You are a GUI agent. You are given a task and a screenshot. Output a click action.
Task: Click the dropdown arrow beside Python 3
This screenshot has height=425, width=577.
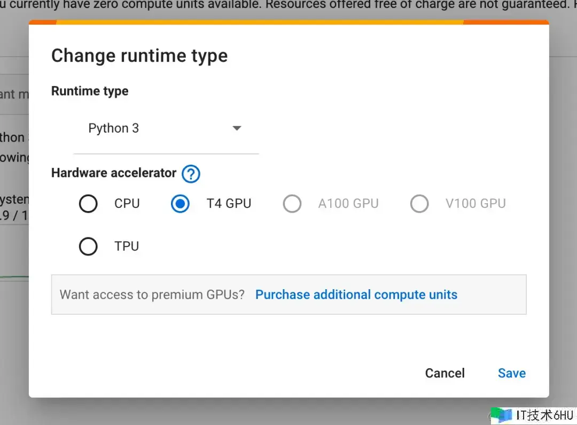click(x=237, y=128)
